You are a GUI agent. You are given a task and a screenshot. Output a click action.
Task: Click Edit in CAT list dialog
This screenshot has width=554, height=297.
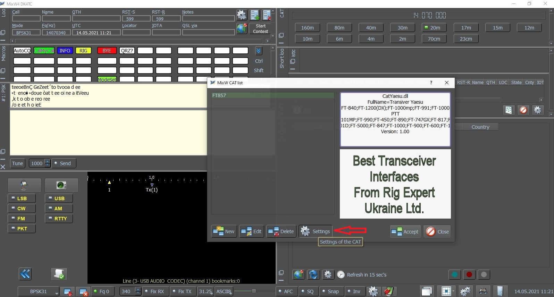[251, 231]
